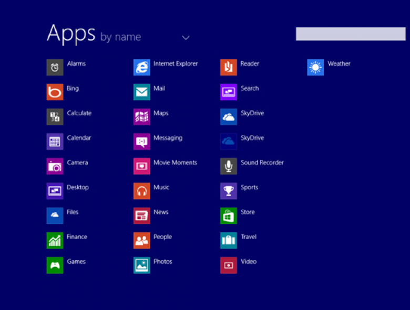Image resolution: width=410 pixels, height=310 pixels.
Task: Launch the Photos app icon
Action: 142,265
